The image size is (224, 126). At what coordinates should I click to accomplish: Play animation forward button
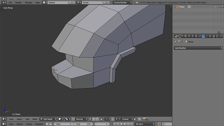coord(125,124)
